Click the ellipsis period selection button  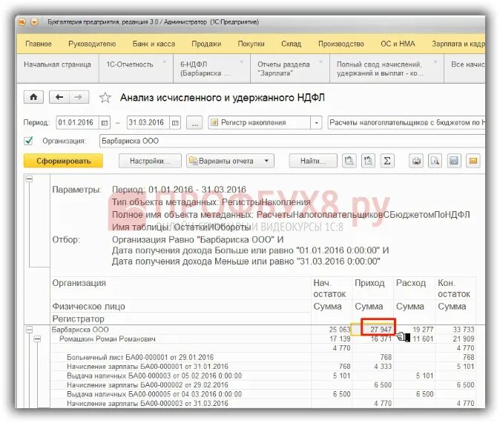[x=194, y=123]
